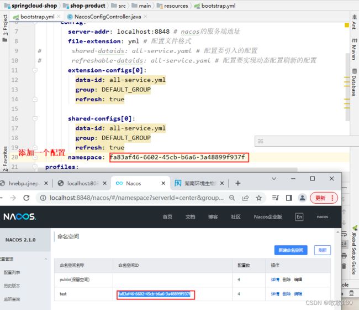Switch to the hnebp.cjnep browser tab
The image size is (359, 310).
click(x=24, y=183)
